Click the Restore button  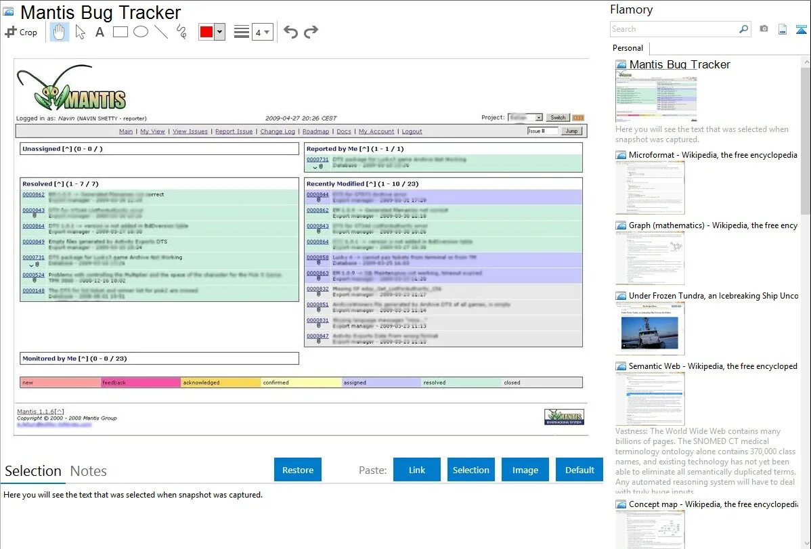298,470
